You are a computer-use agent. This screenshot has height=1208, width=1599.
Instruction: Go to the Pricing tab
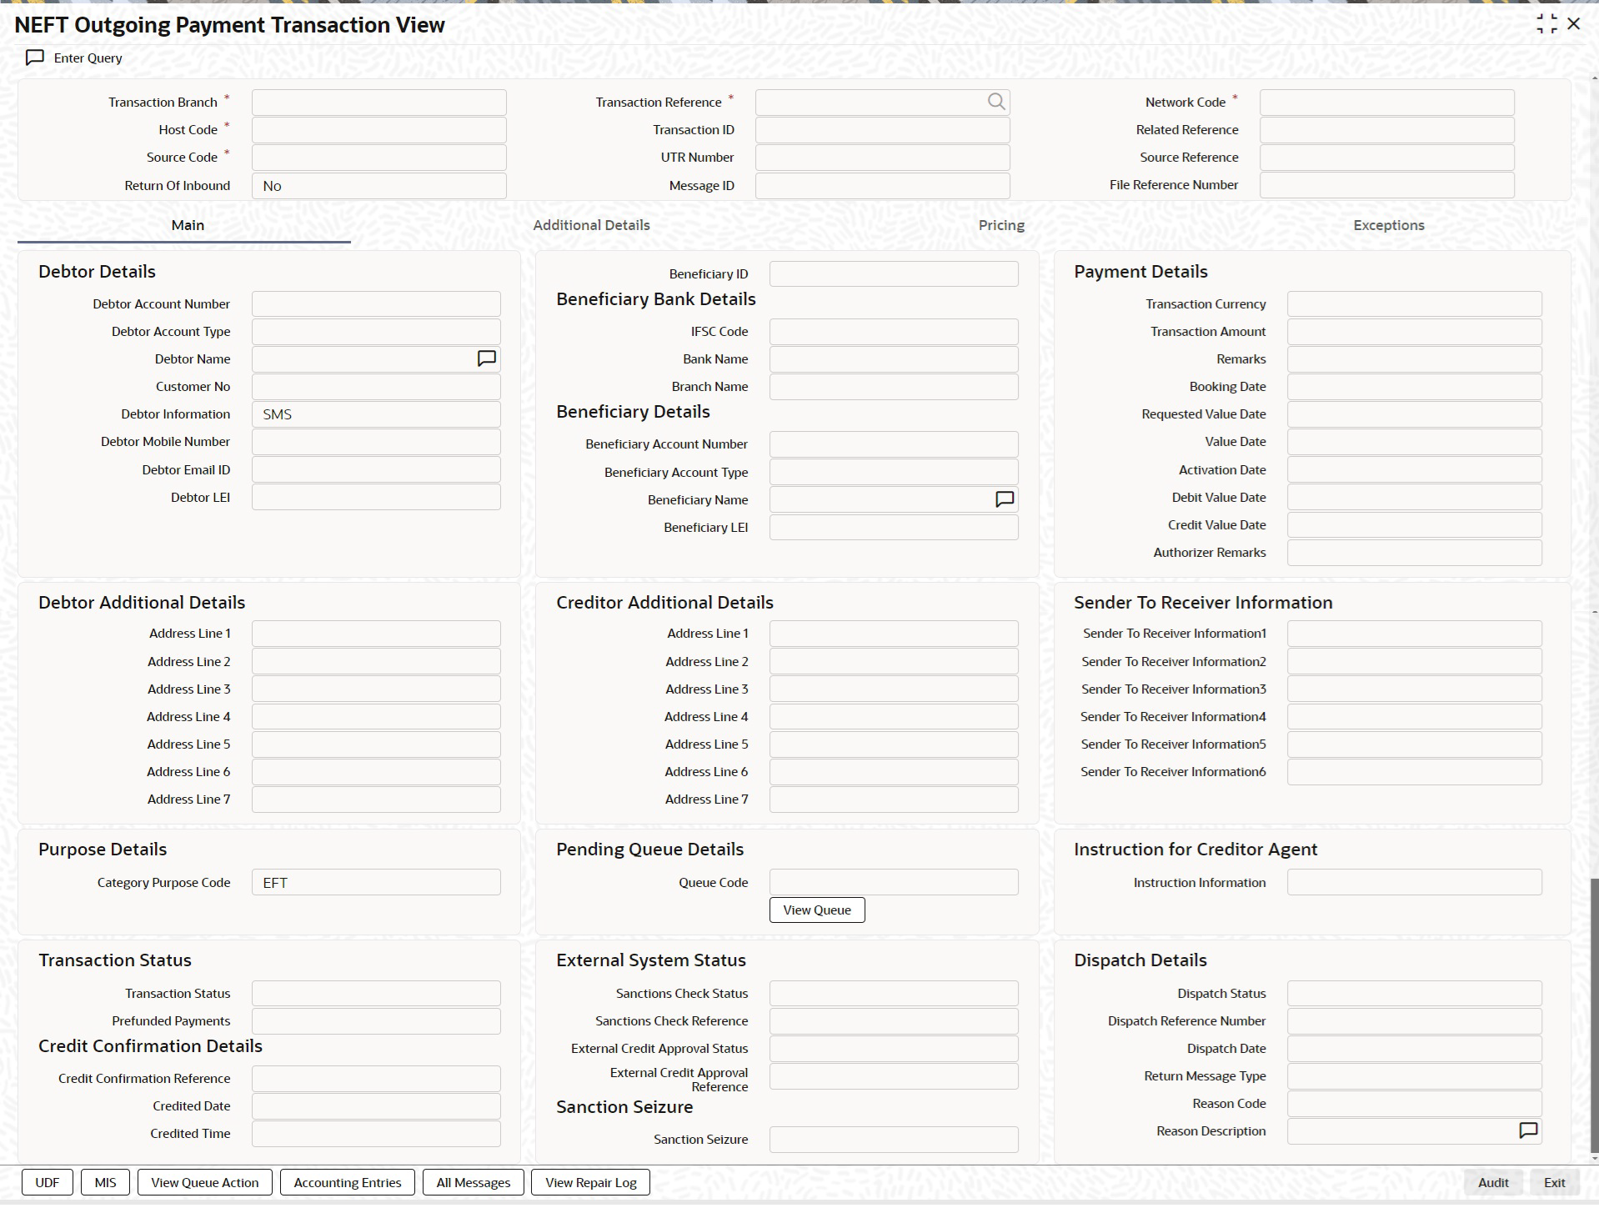1001,225
